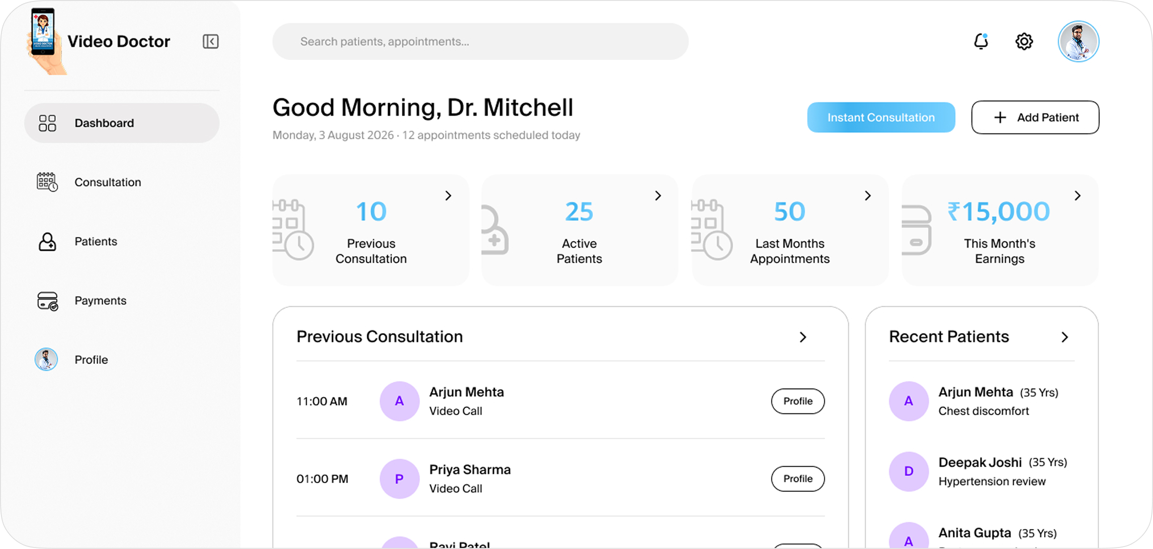
Task: Click the Consultation calendar icon
Action: pyautogui.click(x=47, y=182)
